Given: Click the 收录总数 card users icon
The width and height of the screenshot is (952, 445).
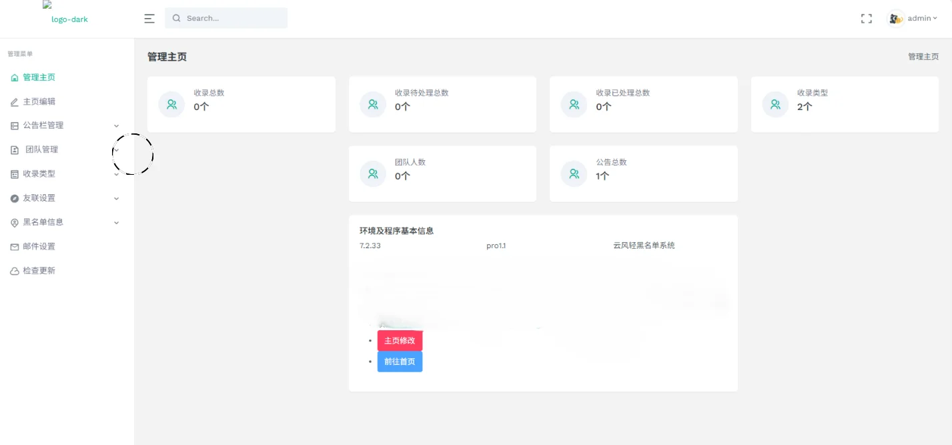Looking at the screenshot, I should click(171, 104).
